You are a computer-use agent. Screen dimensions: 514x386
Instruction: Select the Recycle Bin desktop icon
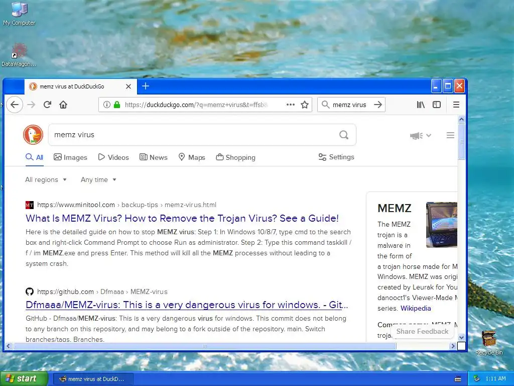[x=489, y=342]
